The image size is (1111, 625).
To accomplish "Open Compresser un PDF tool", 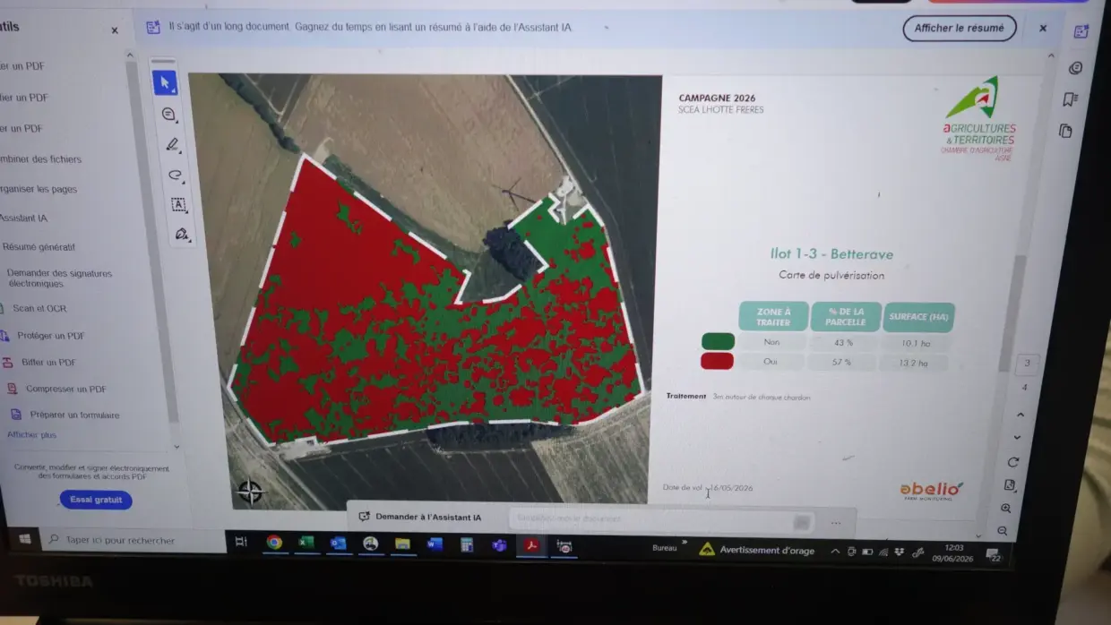I will (57, 390).
